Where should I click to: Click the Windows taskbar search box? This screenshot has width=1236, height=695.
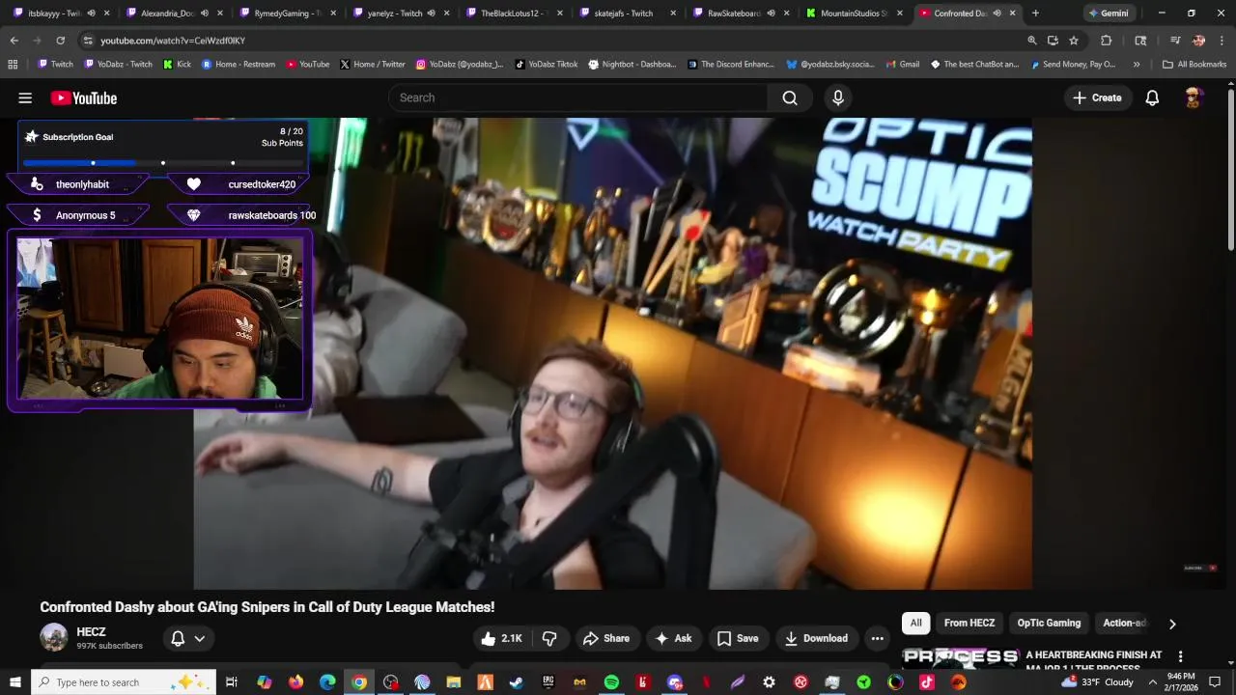tap(124, 682)
